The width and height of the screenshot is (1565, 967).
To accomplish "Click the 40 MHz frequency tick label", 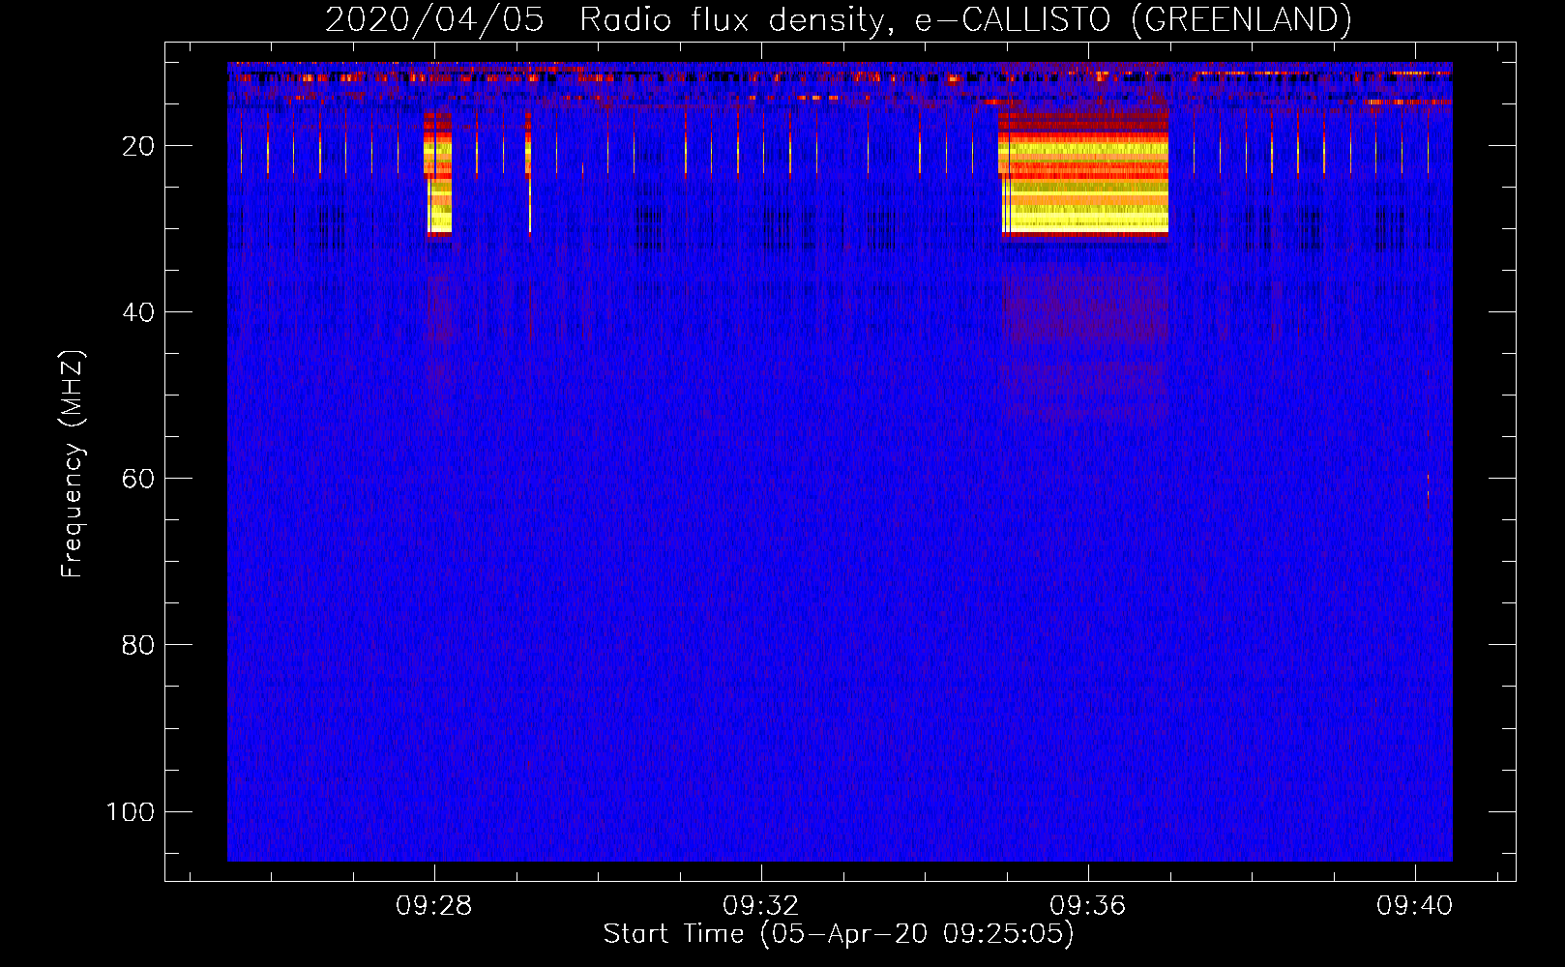I will click(138, 312).
